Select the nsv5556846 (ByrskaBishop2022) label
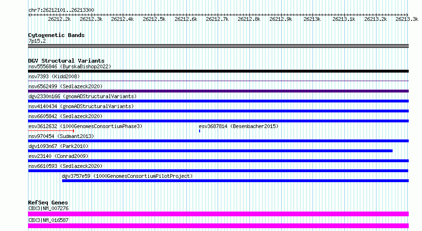 click(70, 66)
